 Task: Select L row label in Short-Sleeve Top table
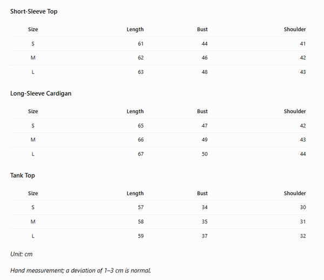point(33,72)
